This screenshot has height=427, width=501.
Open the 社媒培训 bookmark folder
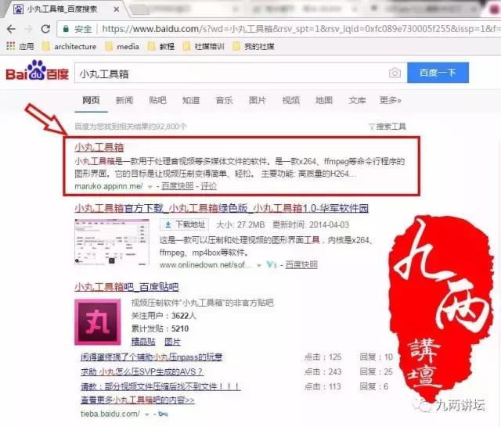click(x=204, y=47)
